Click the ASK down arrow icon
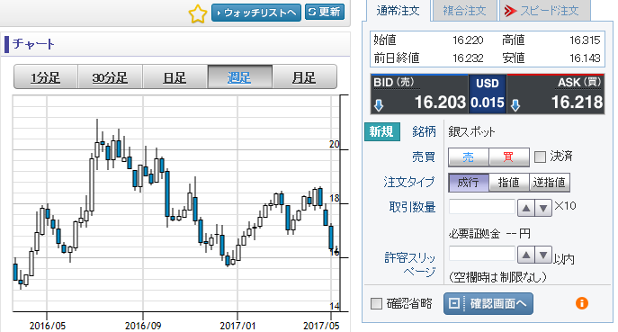Screen dimensions: 618x332 [515, 105]
